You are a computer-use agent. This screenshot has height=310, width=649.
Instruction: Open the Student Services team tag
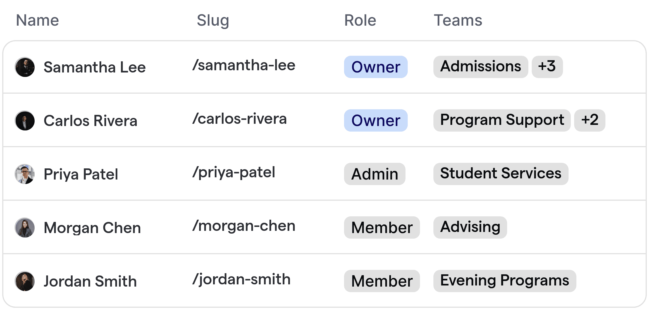tap(501, 174)
